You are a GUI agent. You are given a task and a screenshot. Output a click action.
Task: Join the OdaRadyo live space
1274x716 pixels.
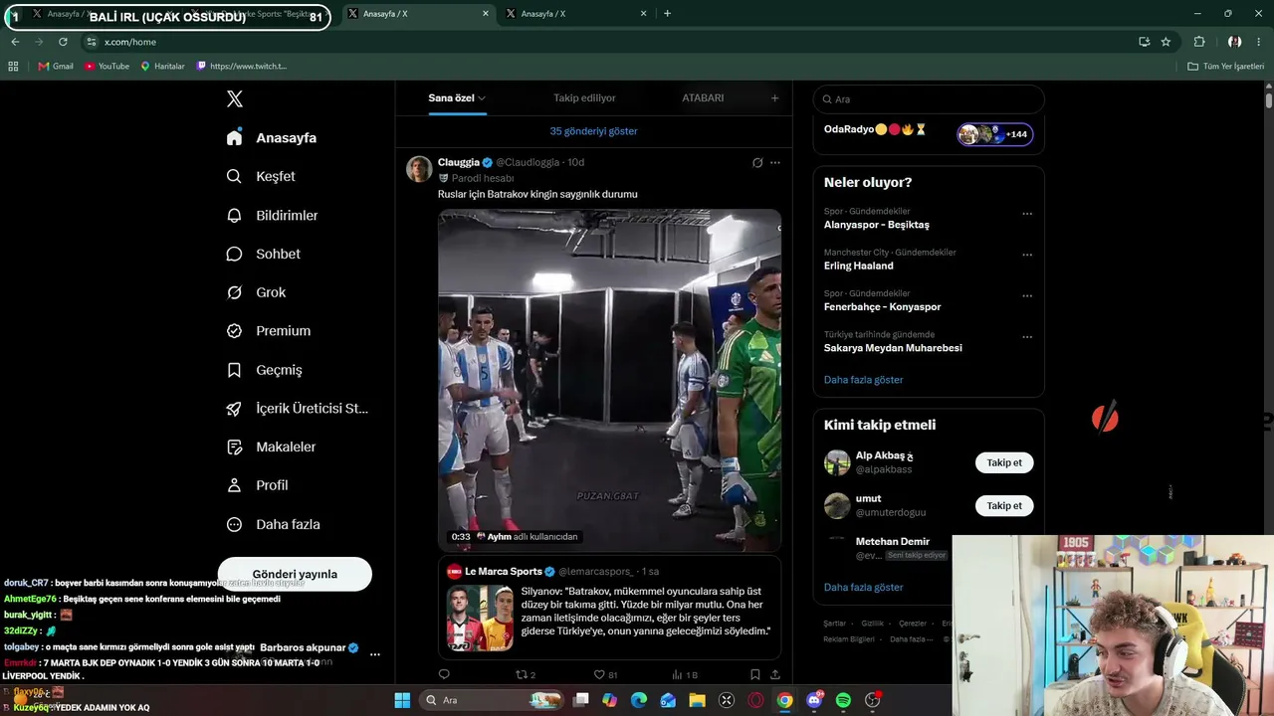click(929, 132)
